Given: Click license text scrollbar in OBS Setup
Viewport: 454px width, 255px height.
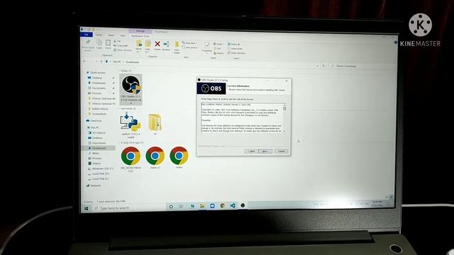Looking at the screenshot, I should coord(284,118).
